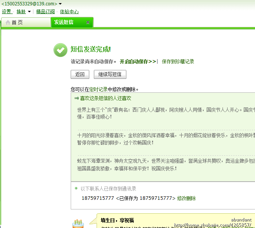Click 修改删除 link for contact 18759715777
This screenshot has height=228, width=255.
click(186, 198)
